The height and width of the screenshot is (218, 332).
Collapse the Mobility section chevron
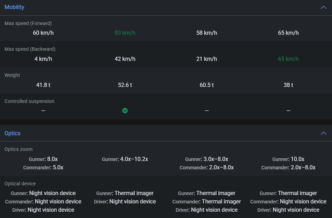click(323, 7)
